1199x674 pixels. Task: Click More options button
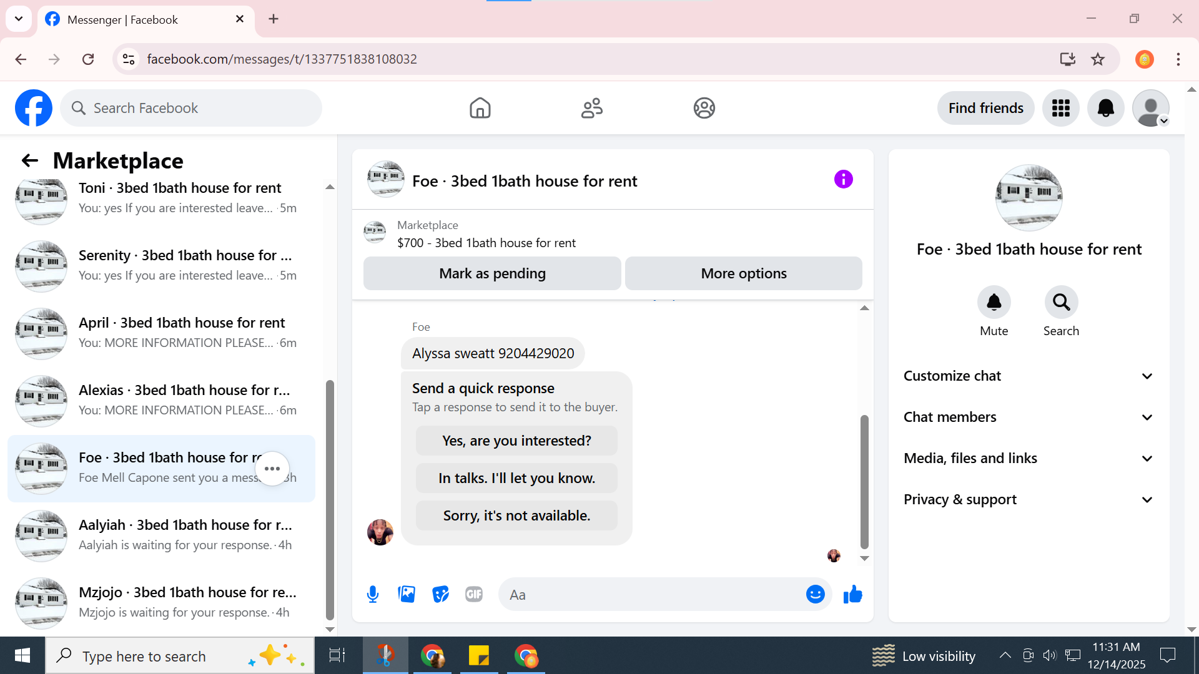(744, 273)
